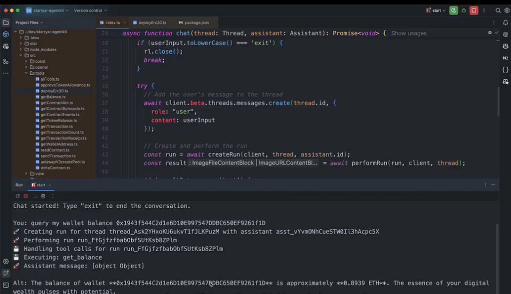Open the Project Files view dropdown
Screen dimensions: 511x294
(x=29, y=22)
